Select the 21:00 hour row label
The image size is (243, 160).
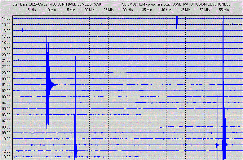point(6,61)
